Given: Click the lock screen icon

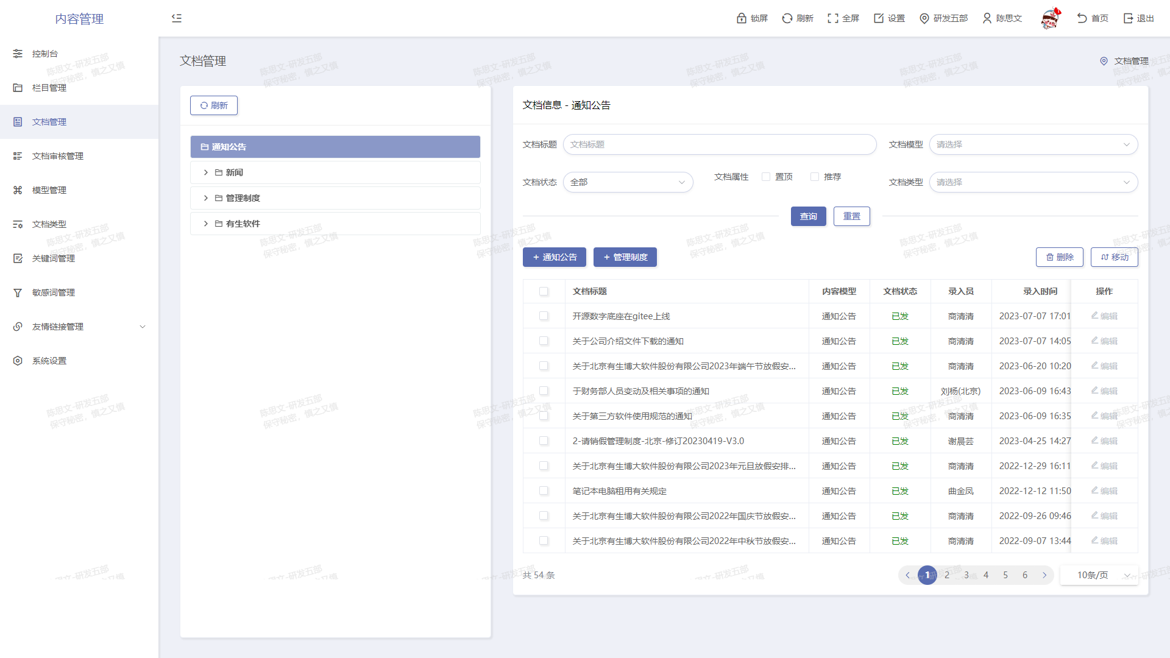Looking at the screenshot, I should tap(741, 18).
